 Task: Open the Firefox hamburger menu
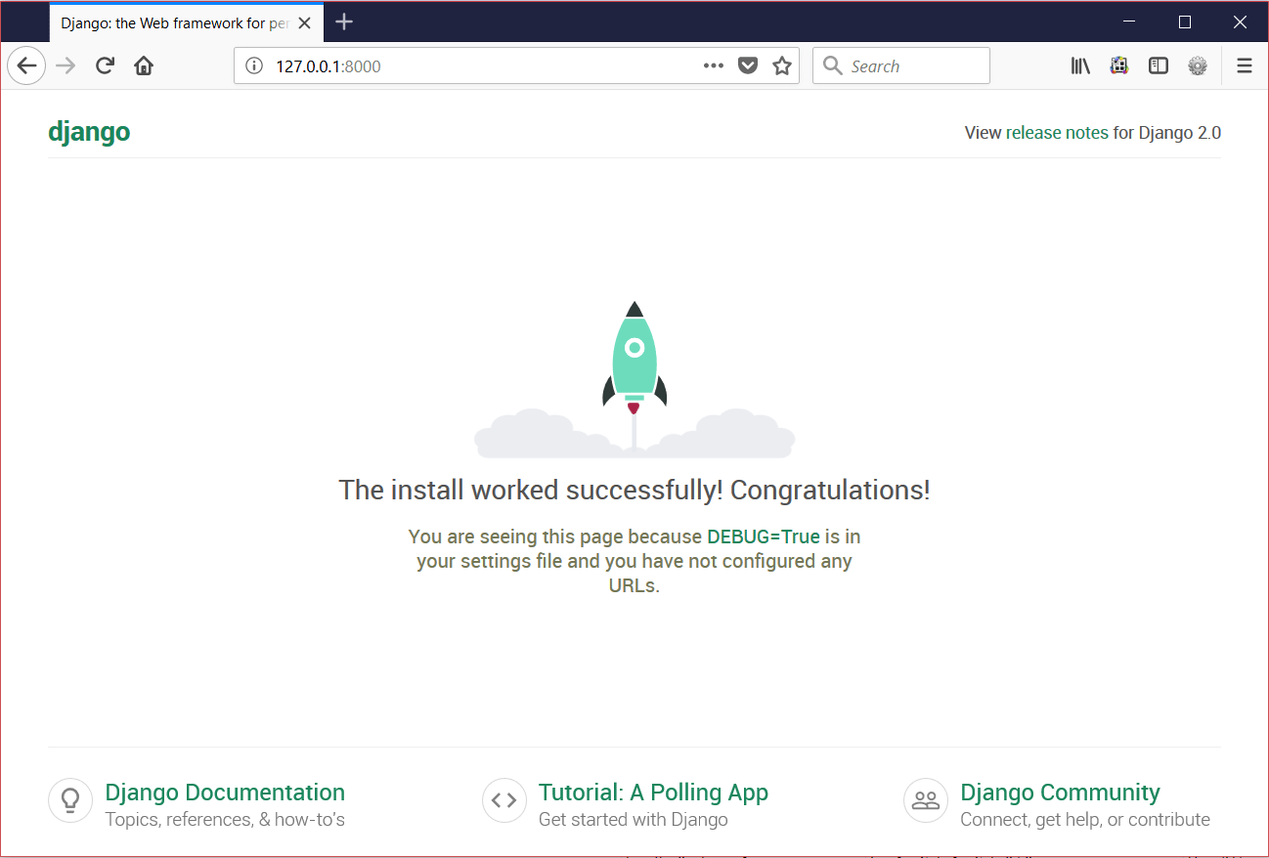point(1244,65)
